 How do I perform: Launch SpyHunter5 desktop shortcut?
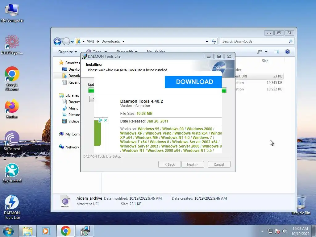pyautogui.click(x=12, y=173)
